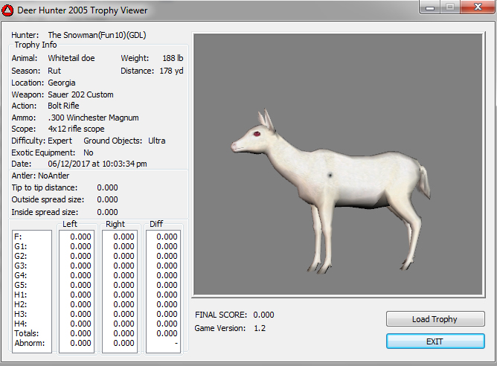Click the Load Trophy button
This screenshot has height=366, width=497.
click(x=435, y=319)
